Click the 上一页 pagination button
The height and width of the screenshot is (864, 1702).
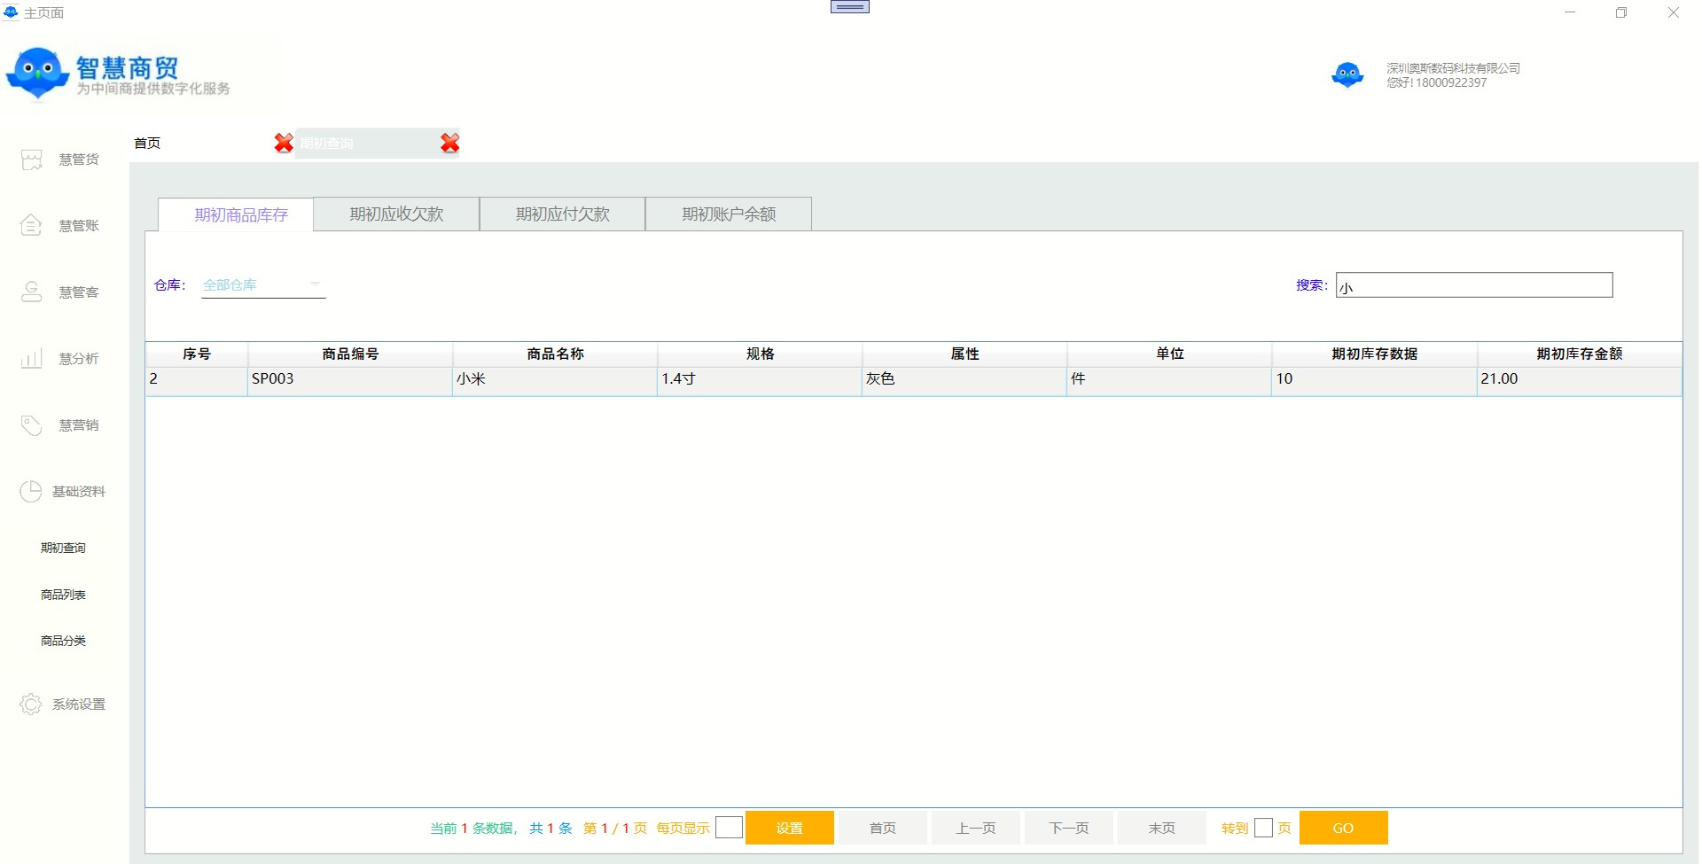tap(976, 828)
